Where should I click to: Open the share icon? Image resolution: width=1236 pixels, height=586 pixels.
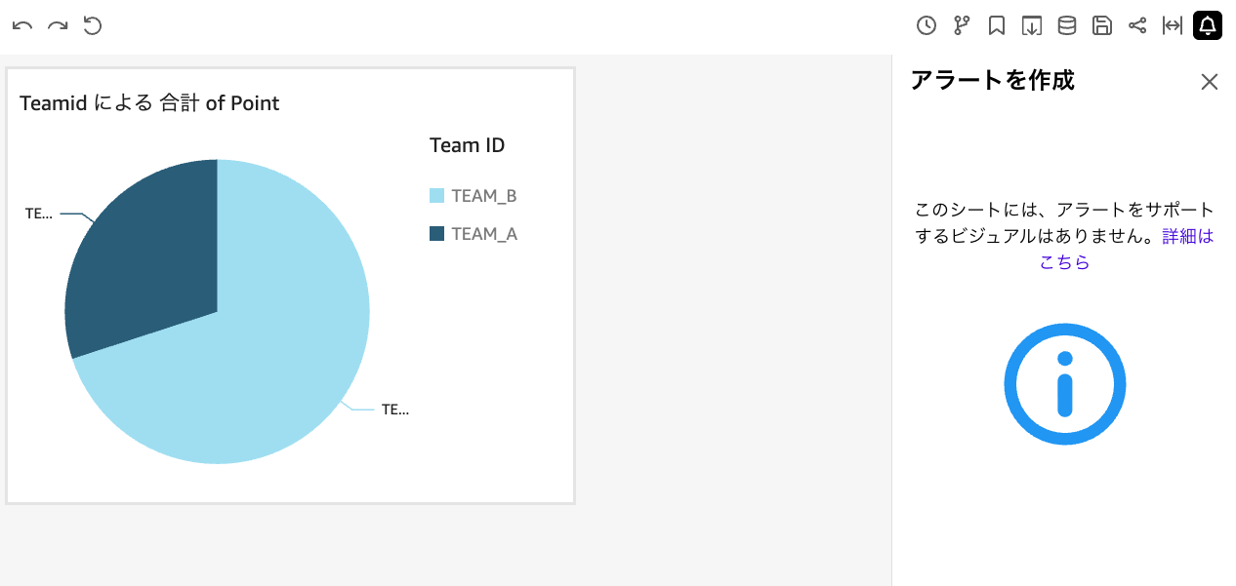click(1137, 26)
